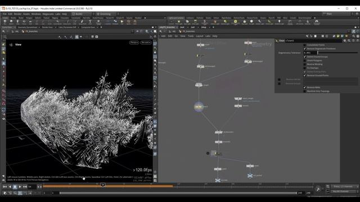This screenshot has width=360, height=202.
Task: Open the node info icon in parameter pane
Action: click(x=354, y=40)
